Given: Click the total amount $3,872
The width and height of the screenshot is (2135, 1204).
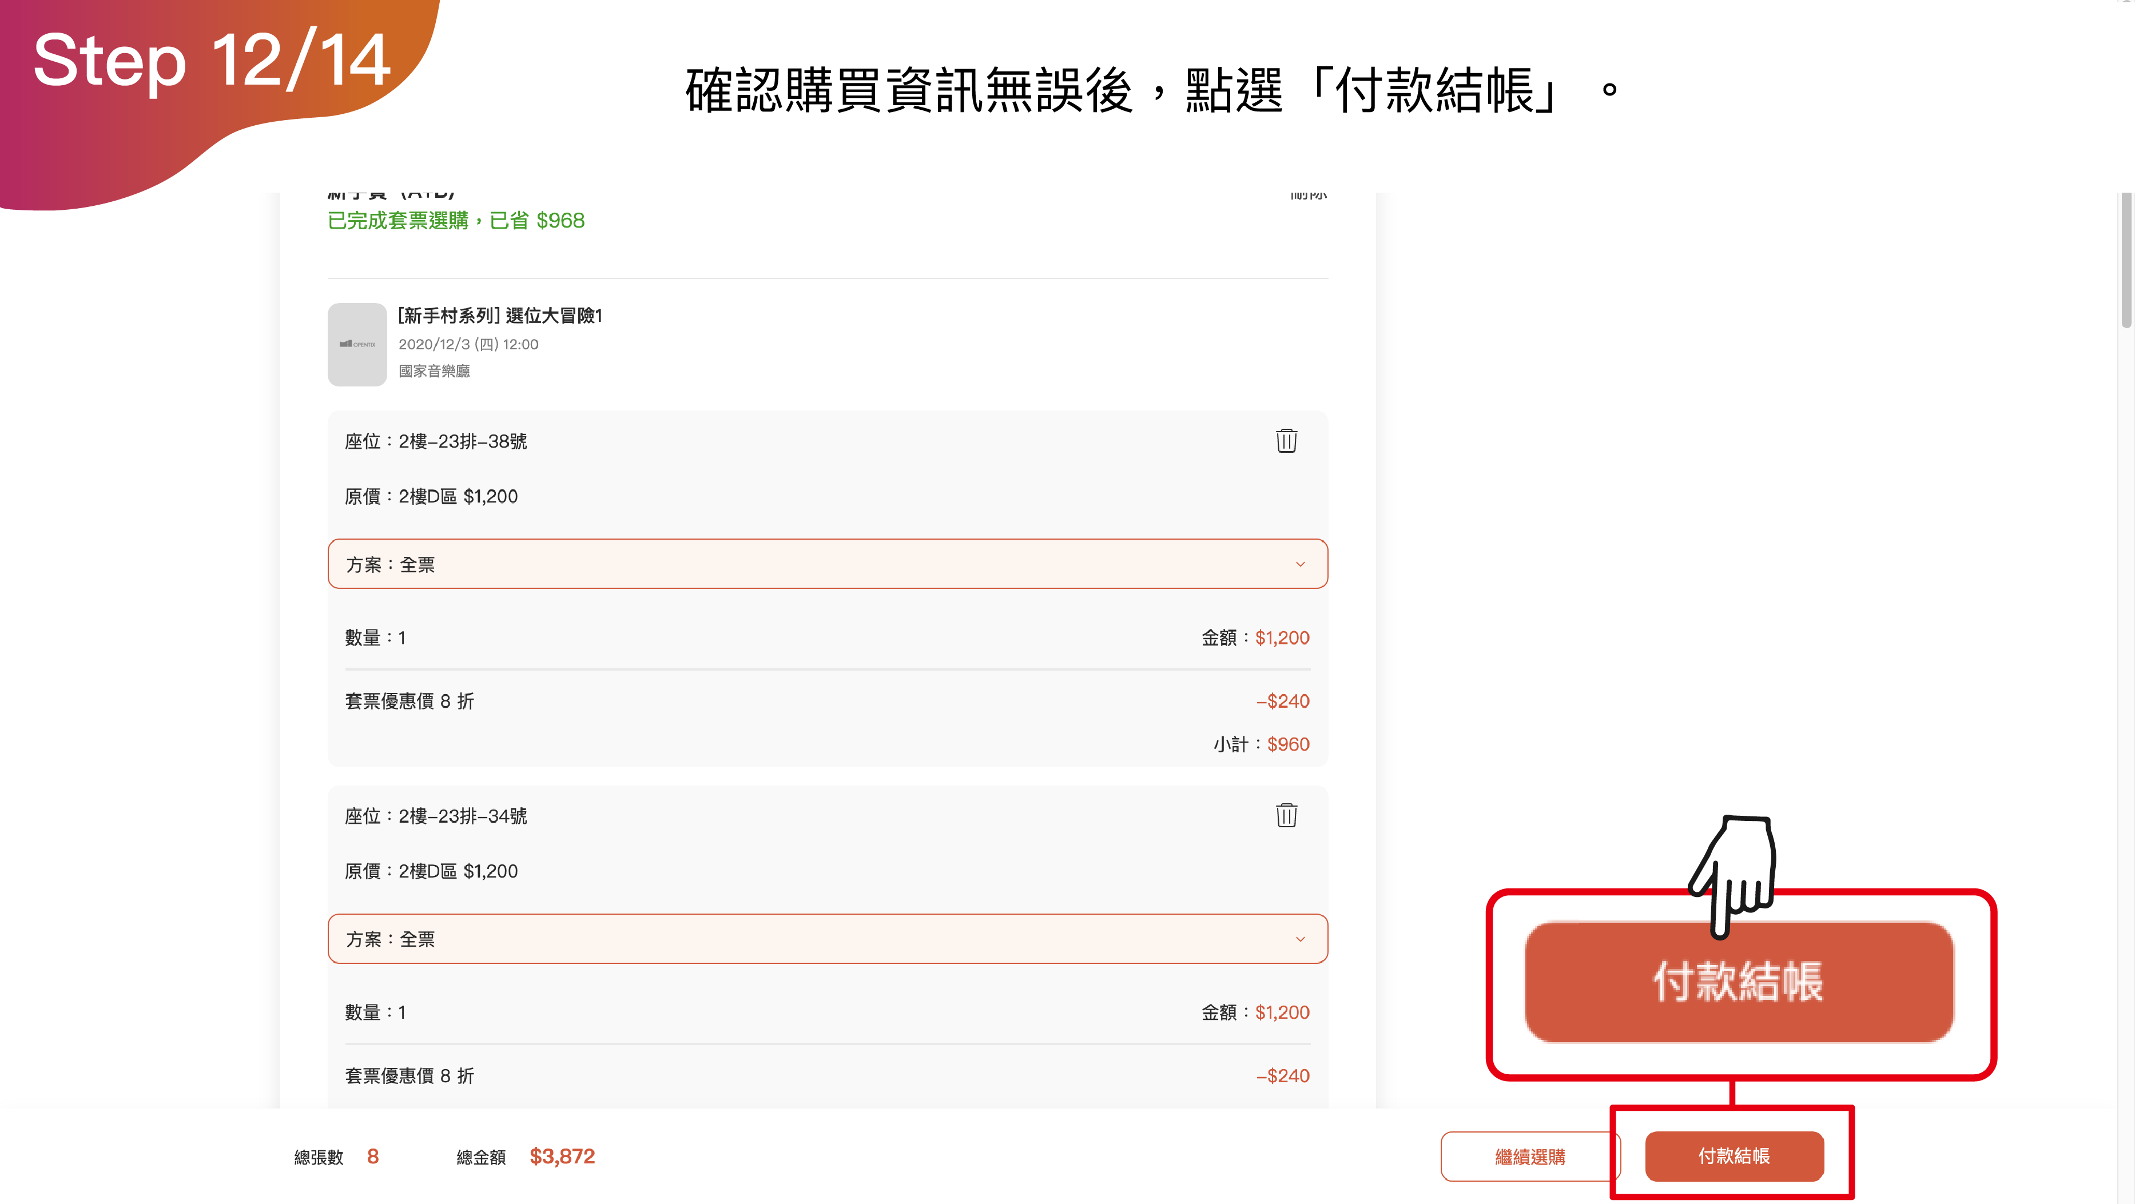Looking at the screenshot, I should point(562,1156).
